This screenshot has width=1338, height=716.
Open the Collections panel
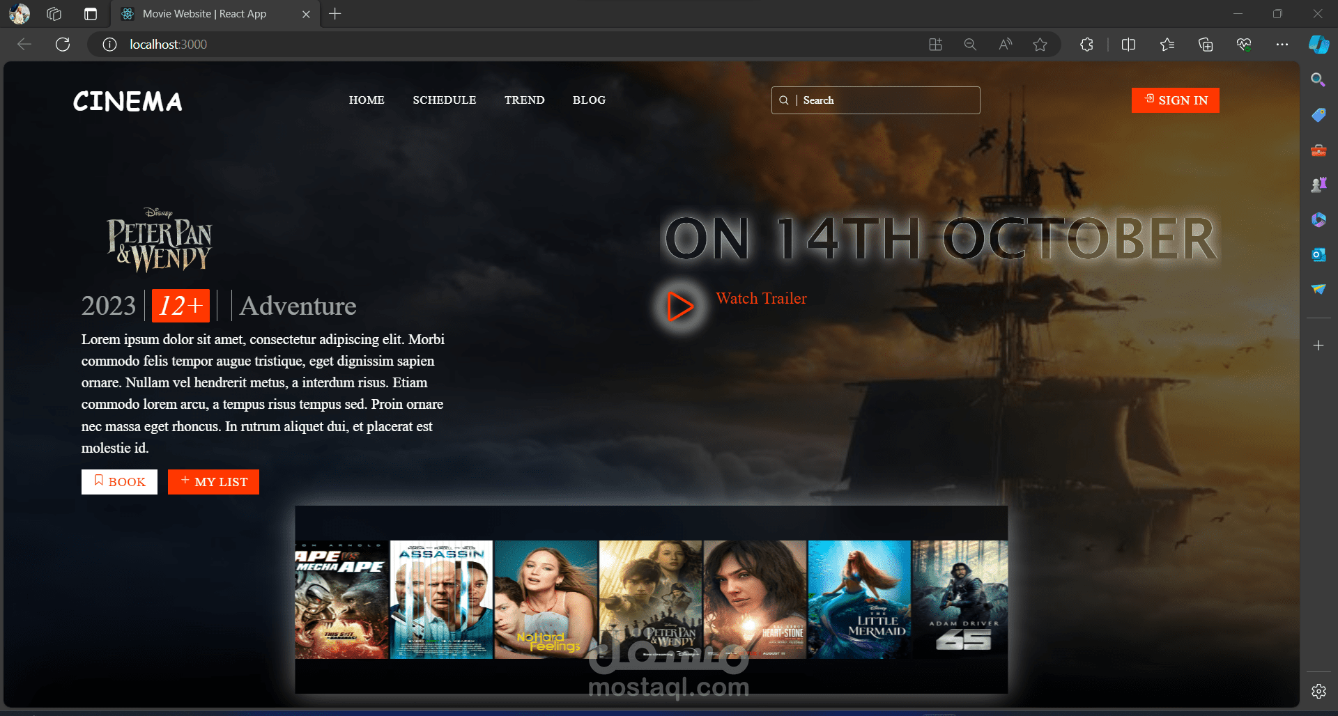coord(1206,45)
